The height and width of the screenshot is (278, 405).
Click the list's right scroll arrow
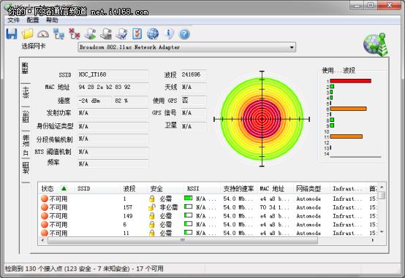372,240
